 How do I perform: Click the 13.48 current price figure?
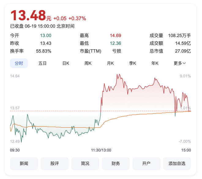pos(28,15)
